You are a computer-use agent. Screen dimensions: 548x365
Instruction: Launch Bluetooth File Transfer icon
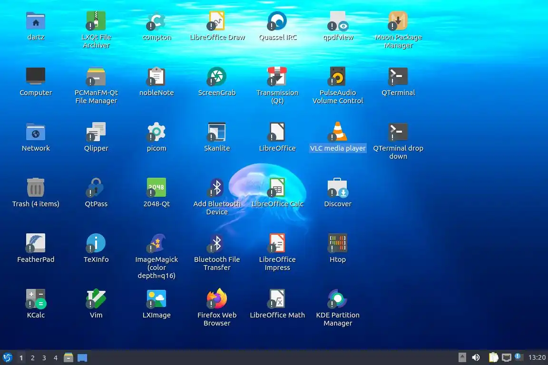[217, 243]
